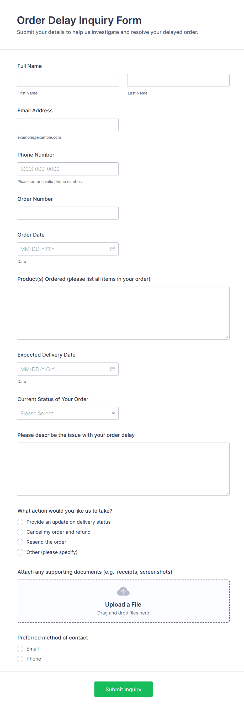
Task: Click the Submit Inquiry button
Action: pos(123,689)
